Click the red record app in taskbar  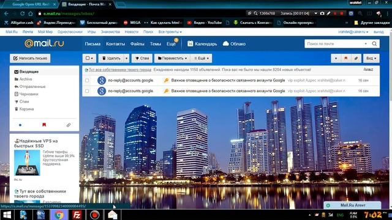(x=94, y=215)
